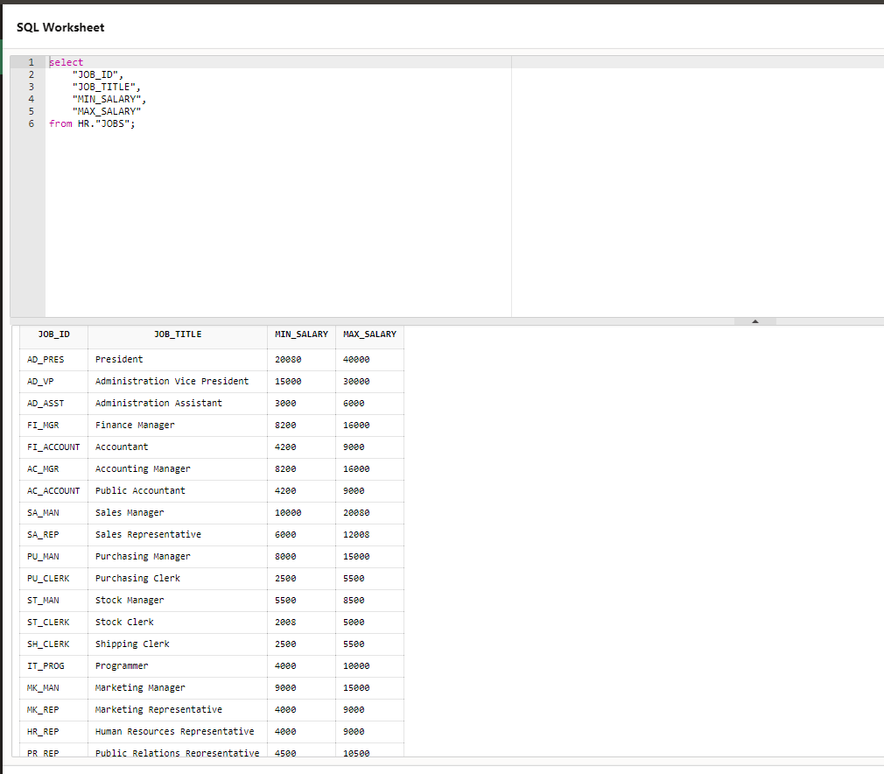Click the empty editor area below the query

[x=263, y=219]
